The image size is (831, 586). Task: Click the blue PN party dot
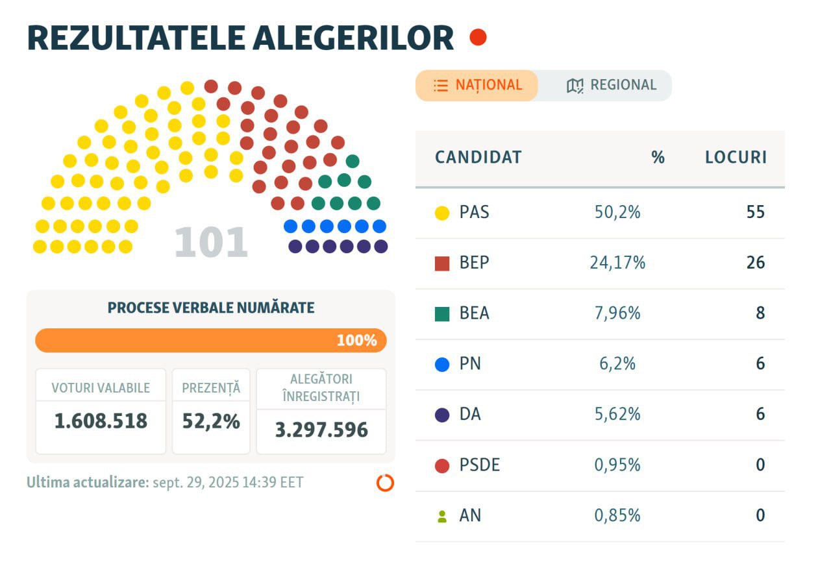(442, 364)
